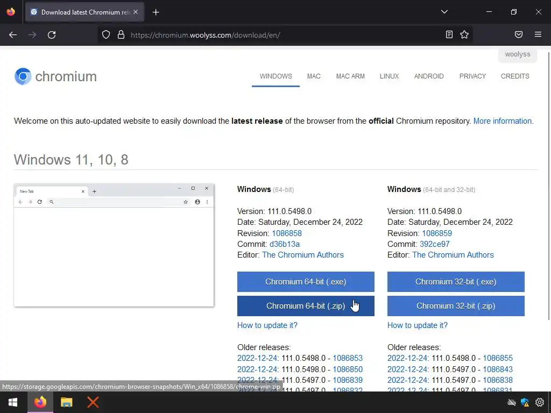Switch to the MAC tab
The image size is (551, 413).
[314, 76]
